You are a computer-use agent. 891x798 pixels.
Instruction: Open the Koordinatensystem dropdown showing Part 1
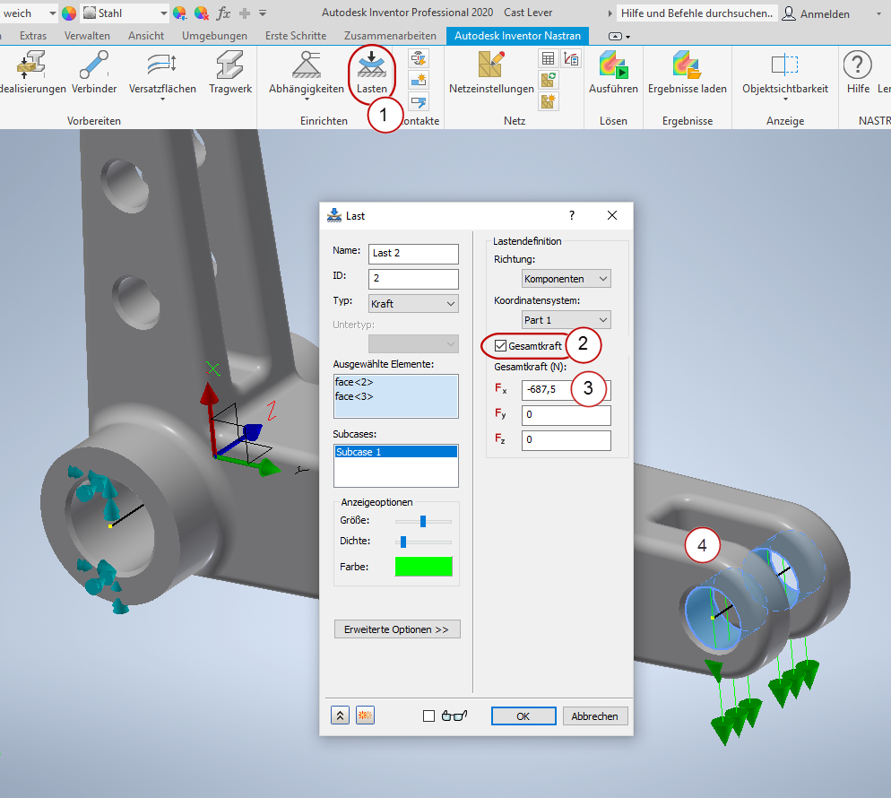click(x=566, y=320)
